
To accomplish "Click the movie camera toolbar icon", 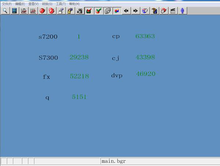I will [x=80, y=11].
